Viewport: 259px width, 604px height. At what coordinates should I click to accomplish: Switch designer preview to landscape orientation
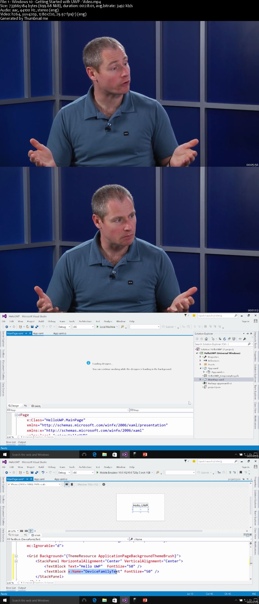67,484
